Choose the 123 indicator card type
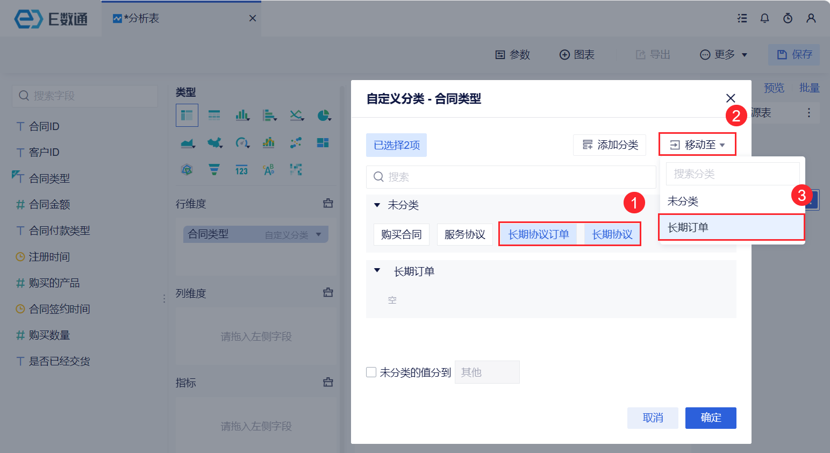 (x=241, y=170)
